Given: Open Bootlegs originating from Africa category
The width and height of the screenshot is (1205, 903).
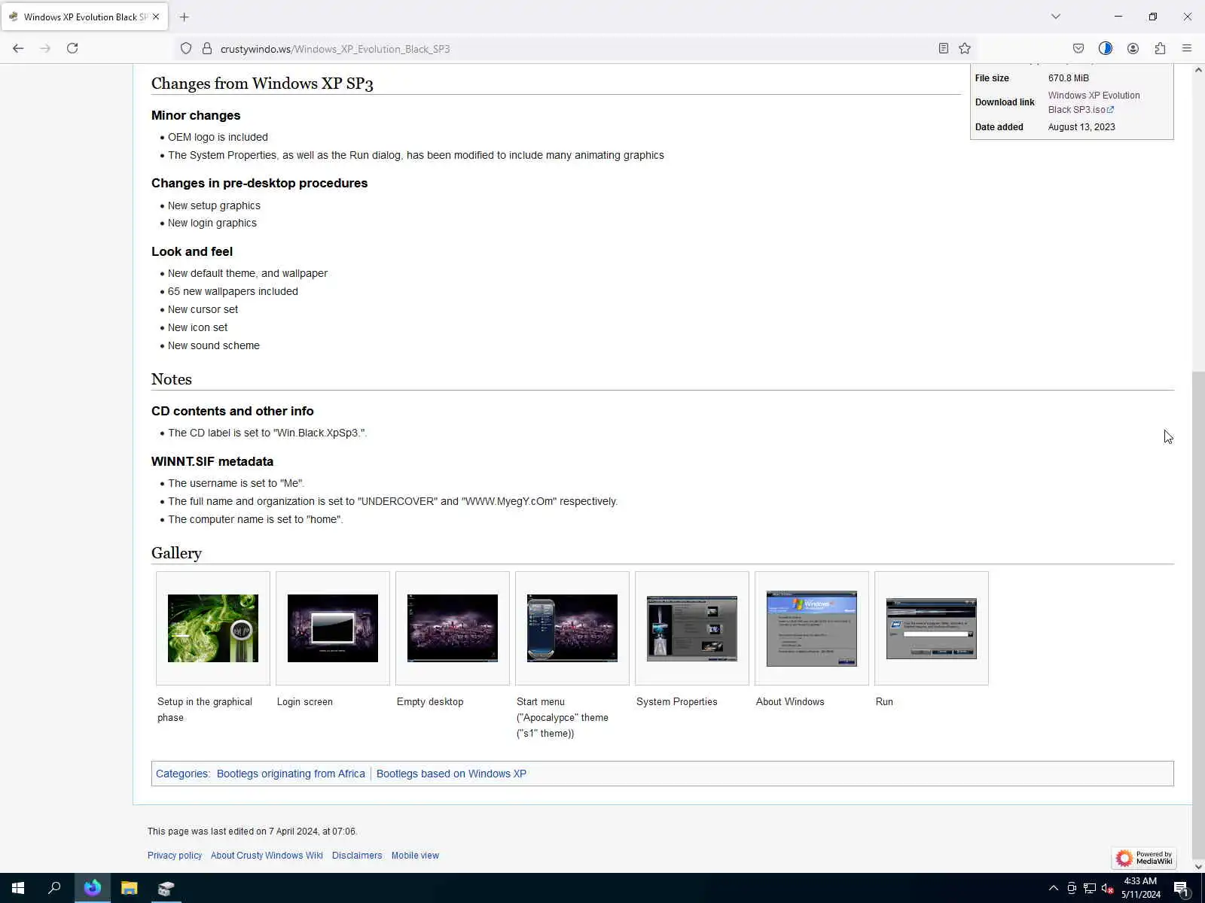Looking at the screenshot, I should pos(291,774).
